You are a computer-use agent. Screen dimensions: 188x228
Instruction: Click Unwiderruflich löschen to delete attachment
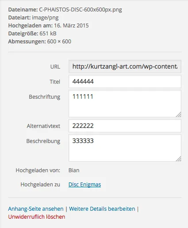click(37, 217)
